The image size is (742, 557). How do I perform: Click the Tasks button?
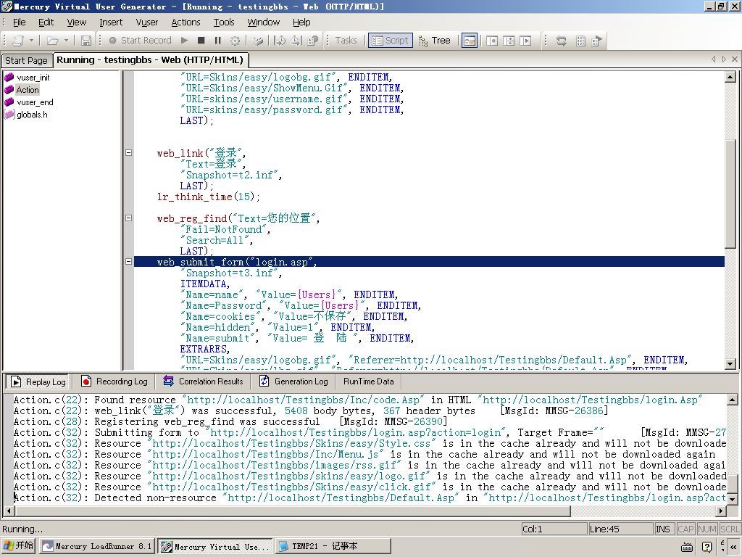tap(346, 41)
